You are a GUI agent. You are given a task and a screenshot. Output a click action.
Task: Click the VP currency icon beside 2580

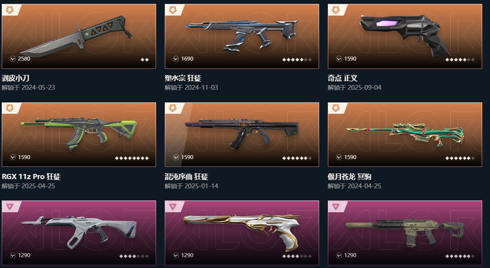pyautogui.click(x=13, y=58)
